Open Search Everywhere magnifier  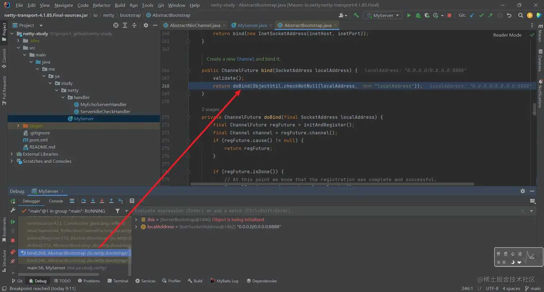[x=521, y=15]
